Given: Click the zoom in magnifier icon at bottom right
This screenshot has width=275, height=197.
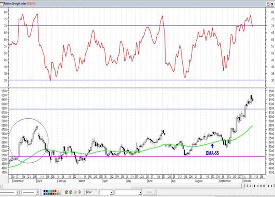Looking at the screenshot, I should coord(261,186).
